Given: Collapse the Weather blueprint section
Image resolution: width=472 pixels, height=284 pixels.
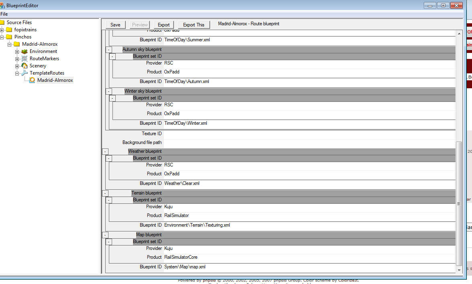Looking at the screenshot, I should (105, 152).
